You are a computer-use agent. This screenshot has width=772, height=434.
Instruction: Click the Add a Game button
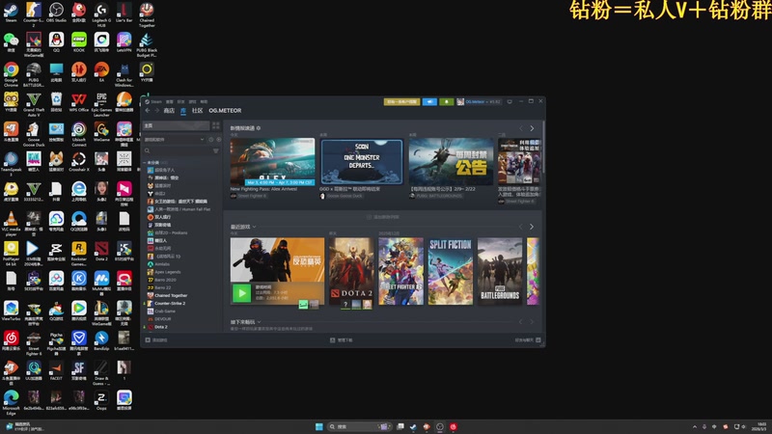click(x=156, y=340)
